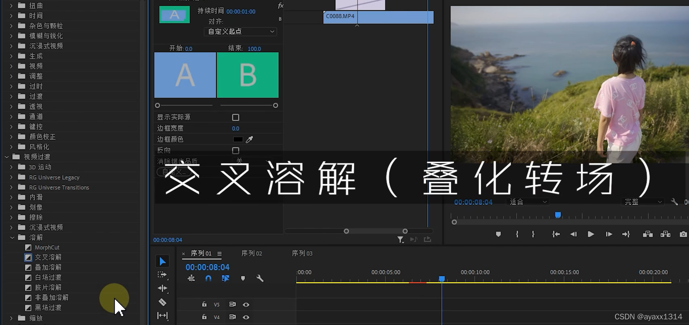Select 白场过渡 transition
Image resolution: width=689 pixels, height=325 pixels.
[48, 277]
